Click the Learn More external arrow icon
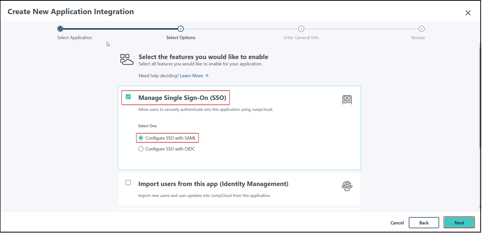Screen dimensions: 482x233 click(x=207, y=76)
